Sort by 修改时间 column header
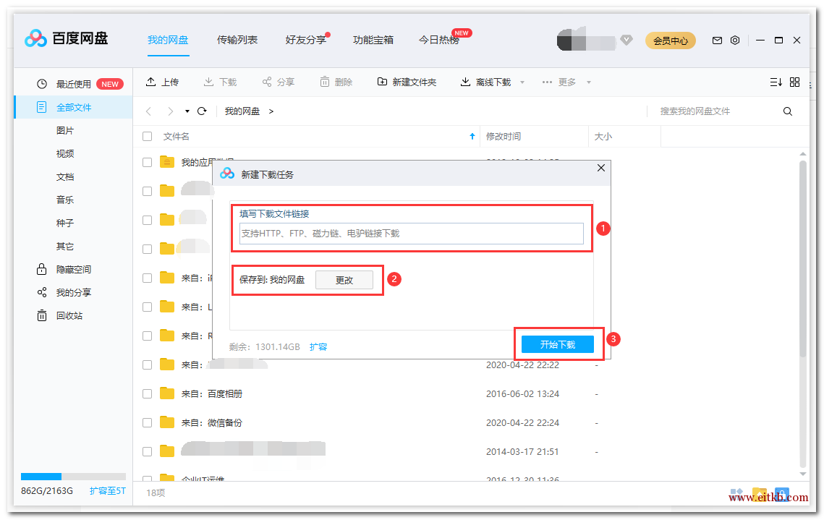The width and height of the screenshot is (824, 520). [x=504, y=137]
